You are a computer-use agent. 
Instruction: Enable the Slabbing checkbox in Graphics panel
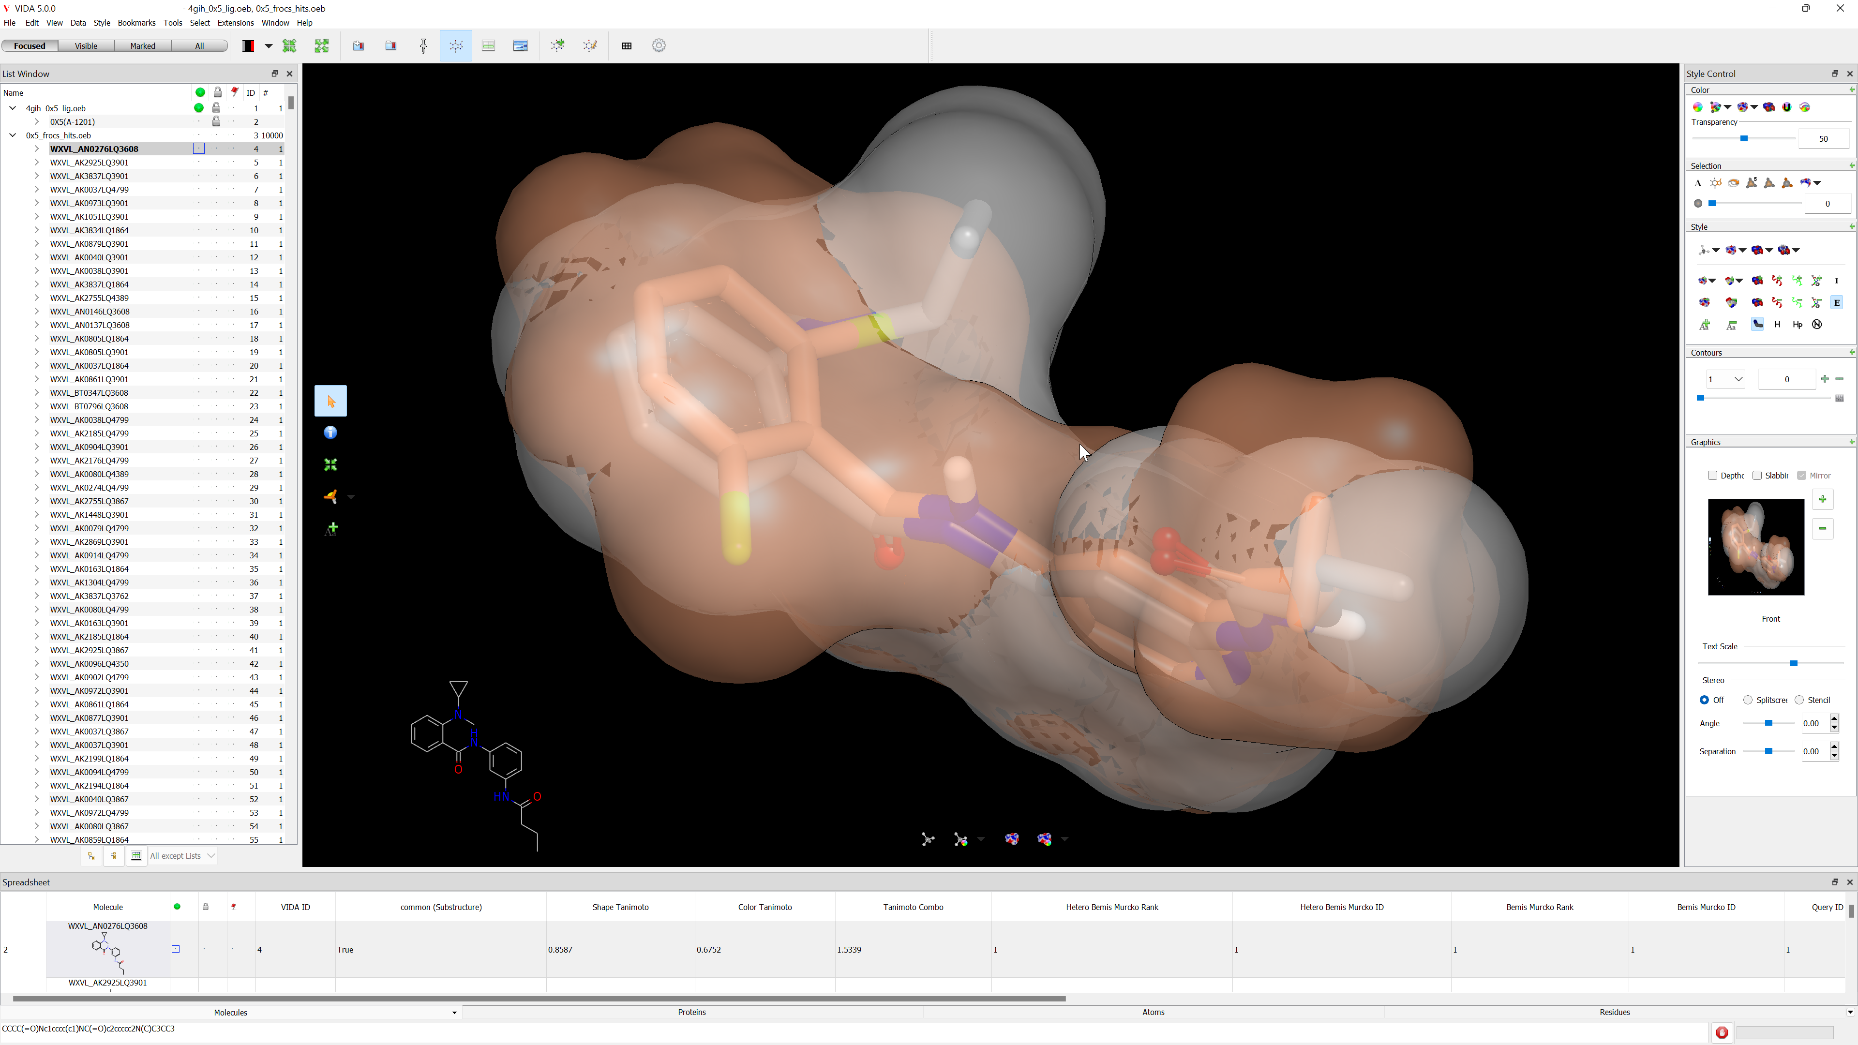click(1758, 475)
